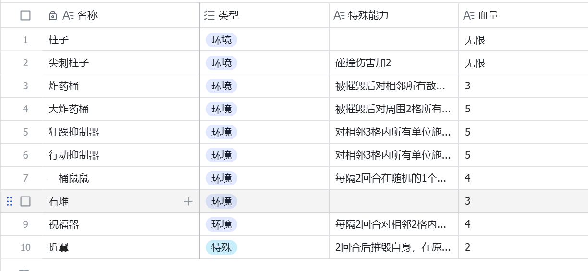This screenshot has height=271, width=588.
Task: Click the lock icon in 名称 header
Action: tap(53, 16)
